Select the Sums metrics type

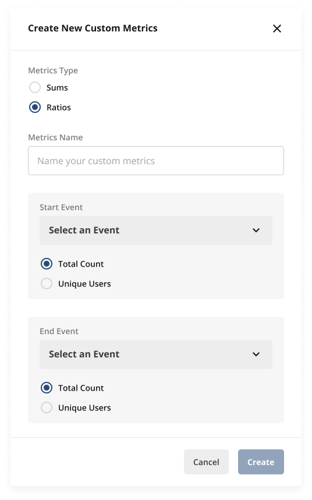[x=35, y=87]
